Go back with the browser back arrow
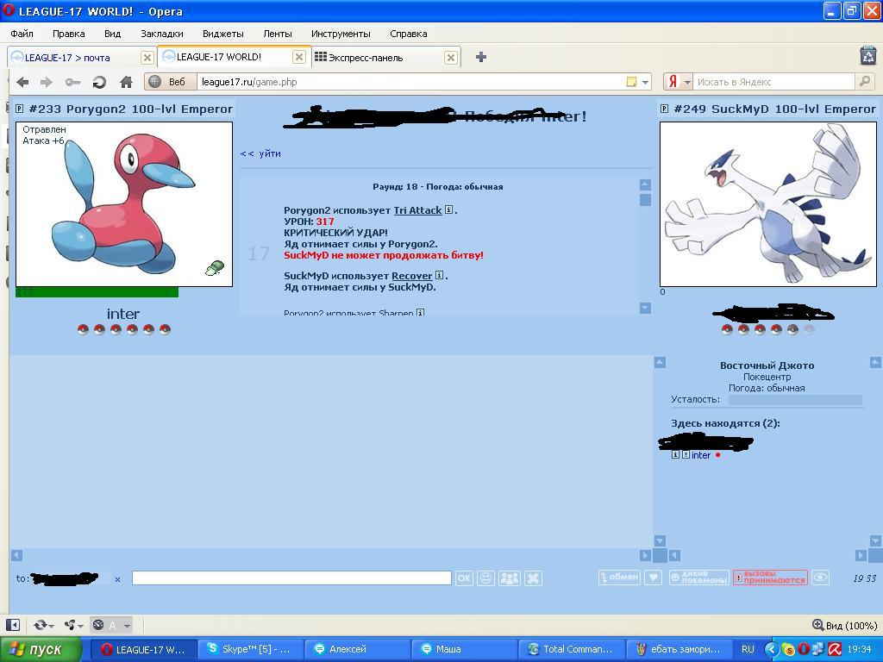883x662 pixels. coord(22,82)
